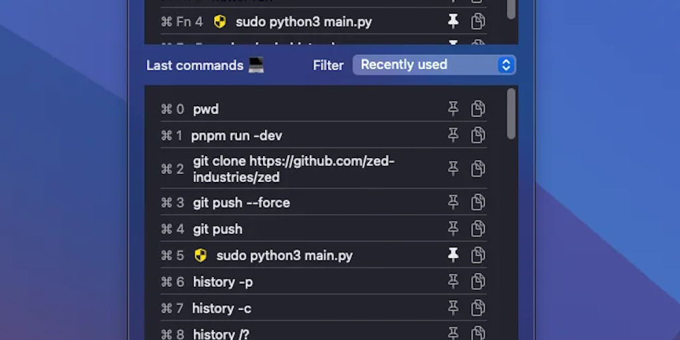The width and height of the screenshot is (680, 340).
Task: Pin the git push command
Action: (454, 228)
